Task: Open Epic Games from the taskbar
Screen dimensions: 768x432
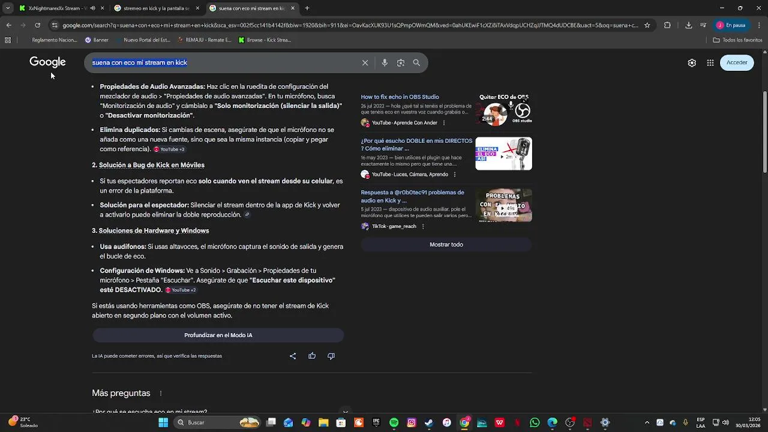Action: click(x=376, y=422)
